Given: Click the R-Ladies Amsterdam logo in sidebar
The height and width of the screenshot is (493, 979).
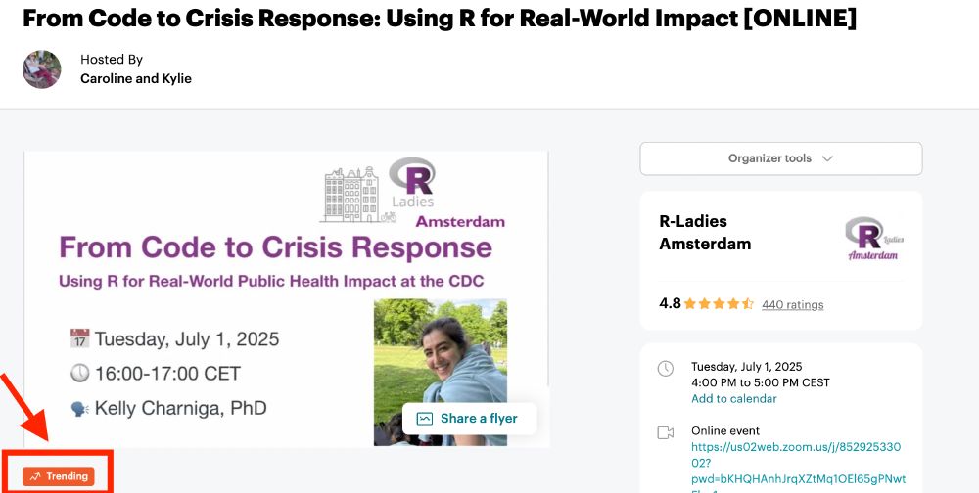Looking at the screenshot, I should 874,239.
